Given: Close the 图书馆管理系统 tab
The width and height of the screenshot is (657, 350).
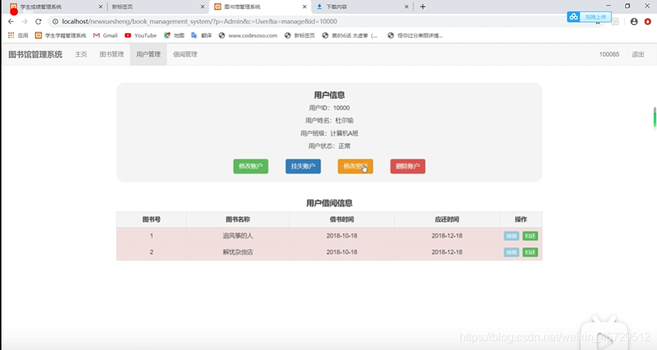Looking at the screenshot, I should tap(305, 7).
